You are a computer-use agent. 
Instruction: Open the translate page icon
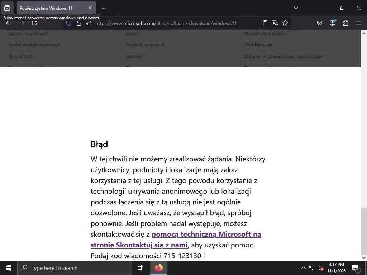coord(275,23)
